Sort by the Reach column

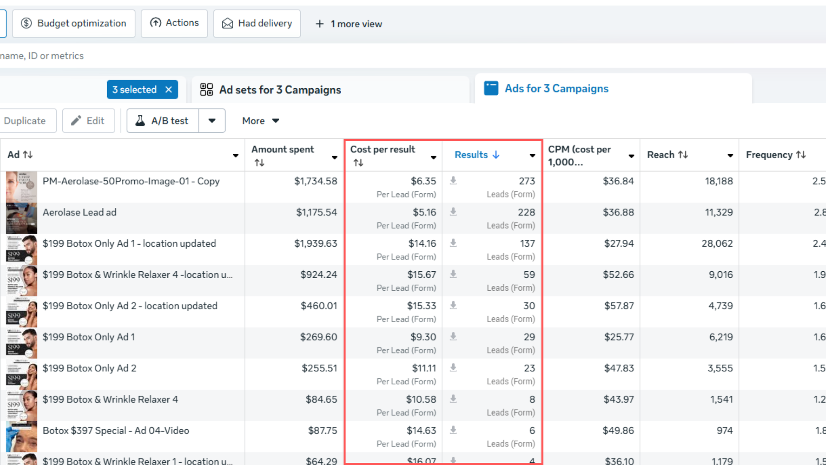667,155
